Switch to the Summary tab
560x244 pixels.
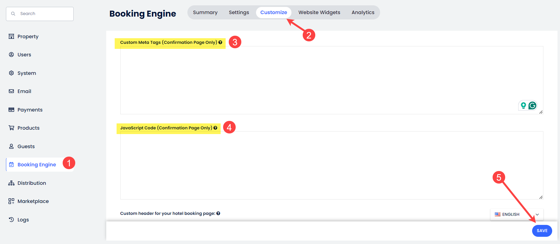(x=205, y=13)
